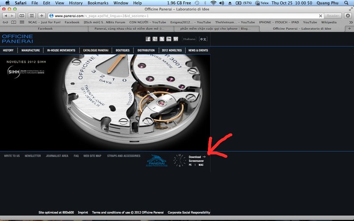The height and width of the screenshot is (221, 354).
Task: Open the Catalogue Panerai navigation item
Action: (96, 50)
